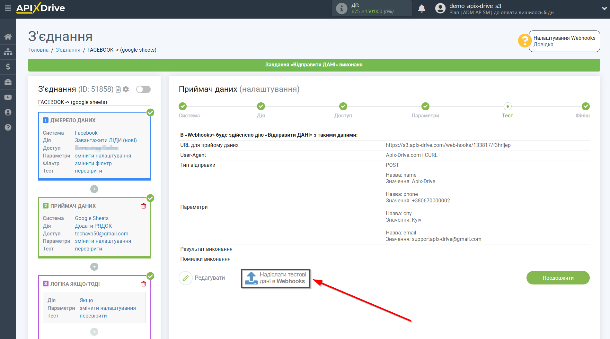The image size is (610, 339).
Task: Go to З'єднання breadcrumb
Action: click(x=68, y=50)
